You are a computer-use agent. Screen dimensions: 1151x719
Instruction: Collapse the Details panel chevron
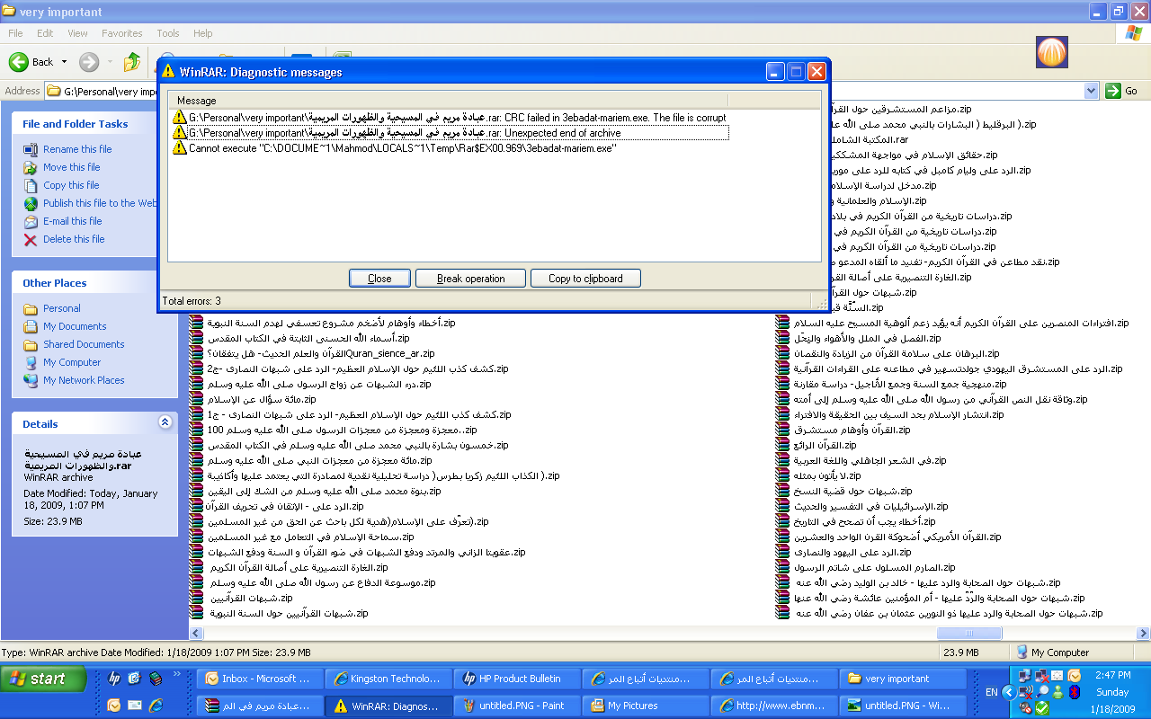[x=165, y=422]
